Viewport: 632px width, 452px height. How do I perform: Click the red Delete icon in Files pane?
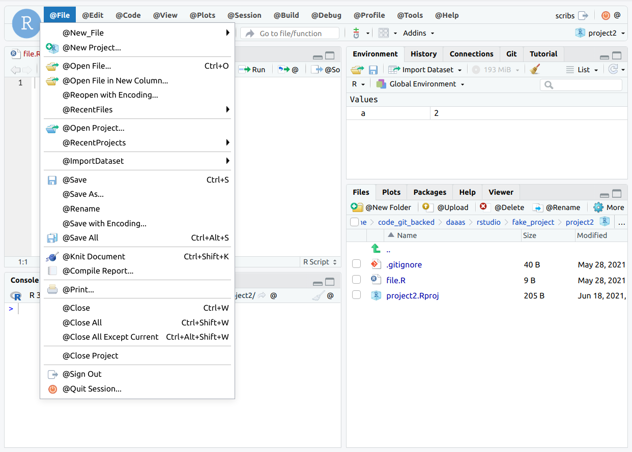(x=483, y=207)
